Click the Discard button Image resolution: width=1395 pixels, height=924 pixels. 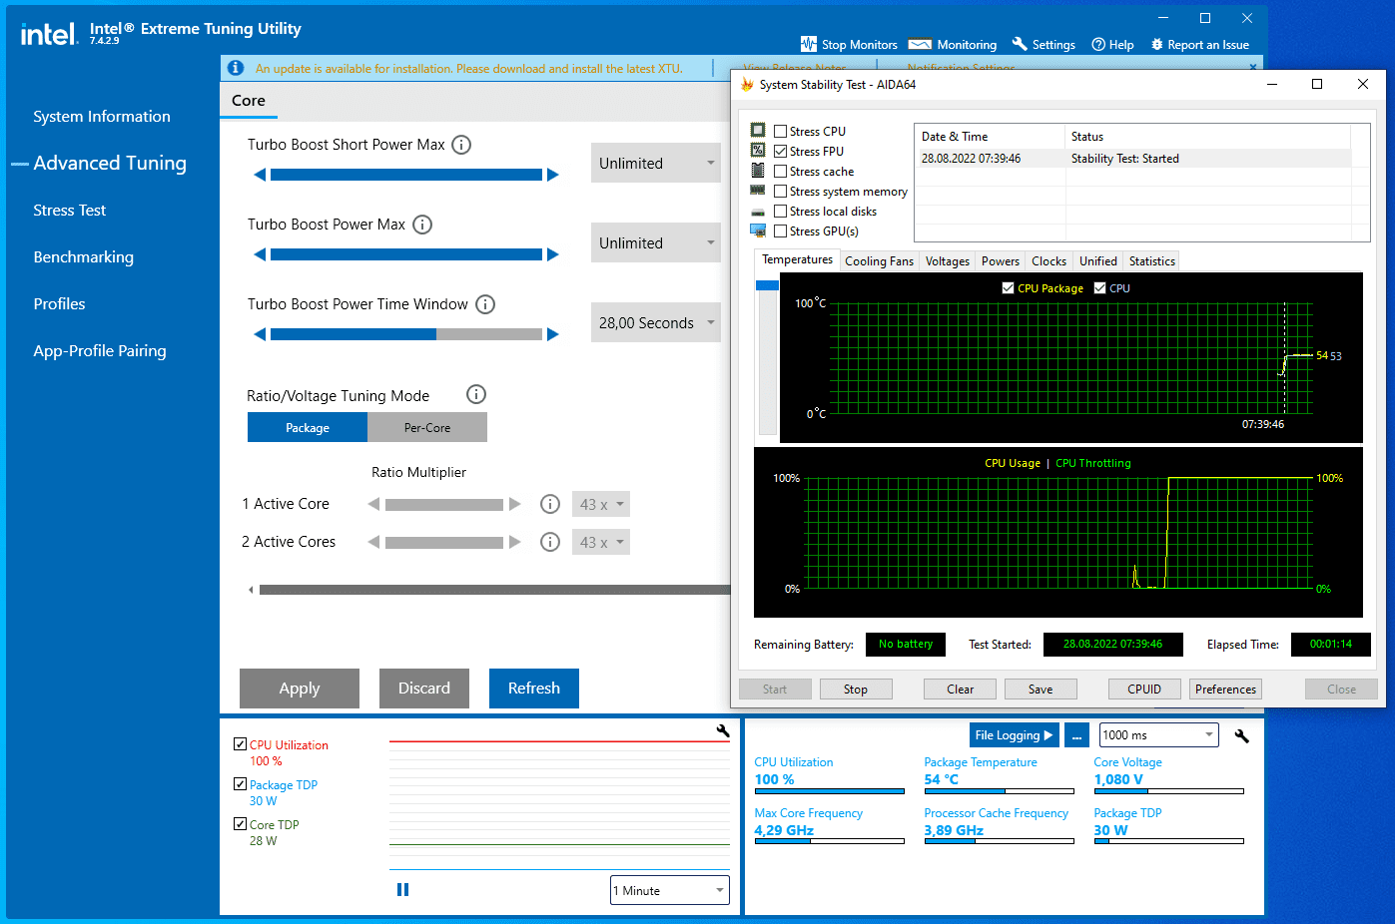point(424,689)
